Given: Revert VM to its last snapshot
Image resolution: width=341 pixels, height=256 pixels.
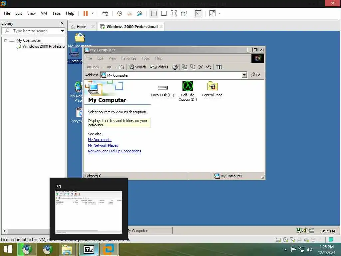Looking at the screenshot, I should click(x=130, y=13).
